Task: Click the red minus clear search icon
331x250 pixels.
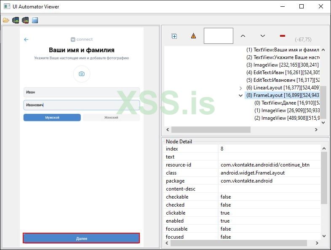Action: pyautogui.click(x=283, y=36)
